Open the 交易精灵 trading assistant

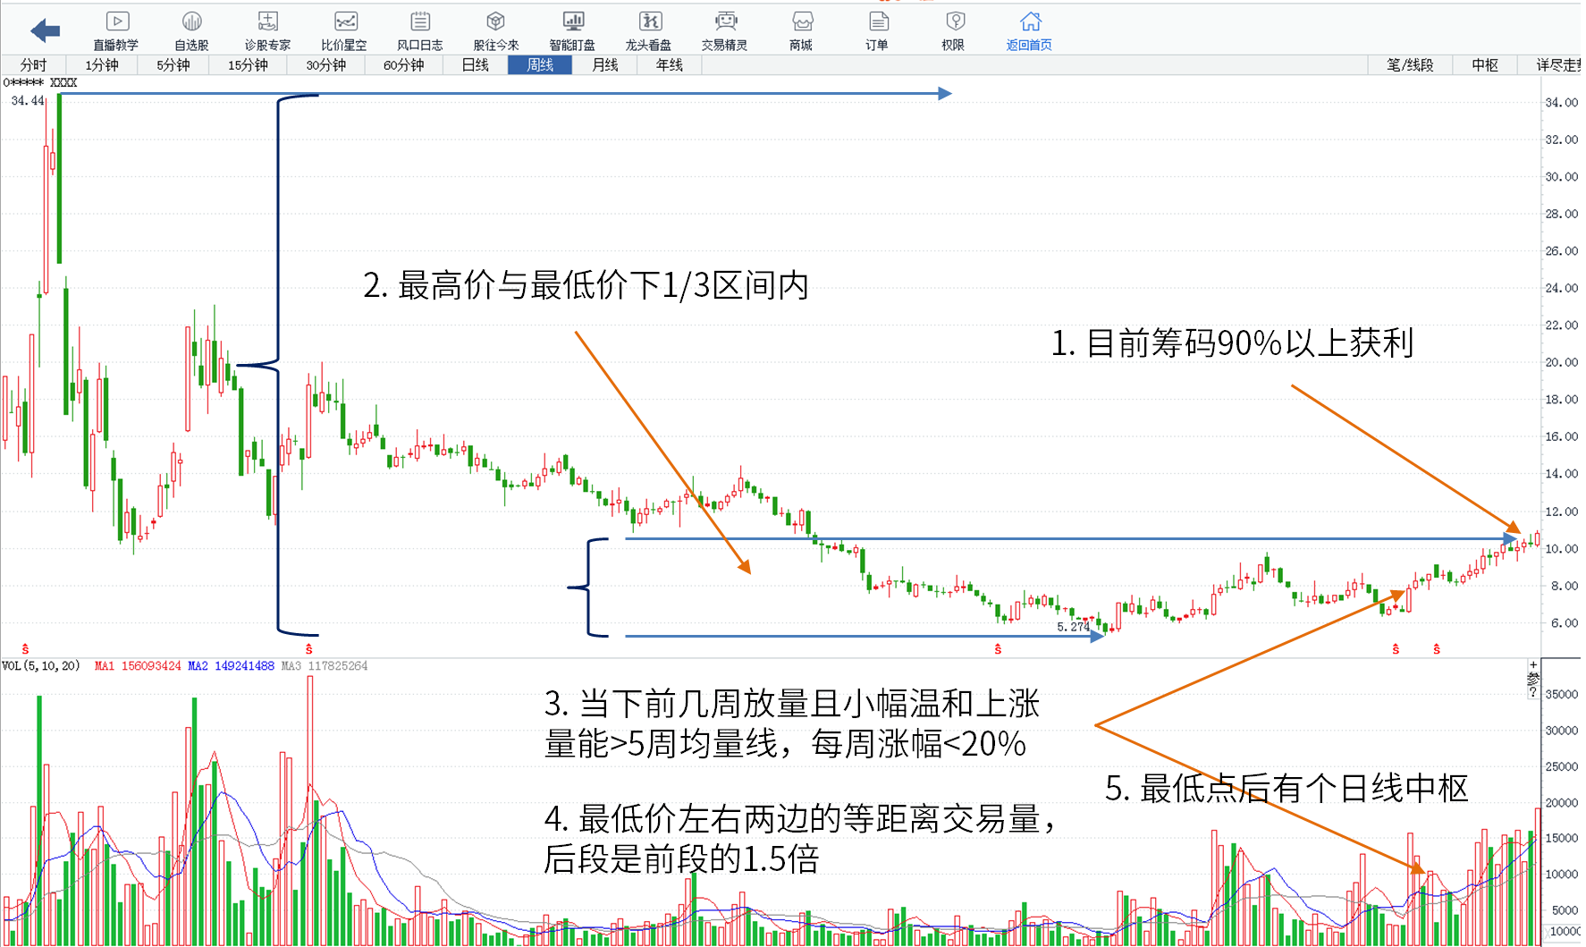pyautogui.click(x=724, y=30)
